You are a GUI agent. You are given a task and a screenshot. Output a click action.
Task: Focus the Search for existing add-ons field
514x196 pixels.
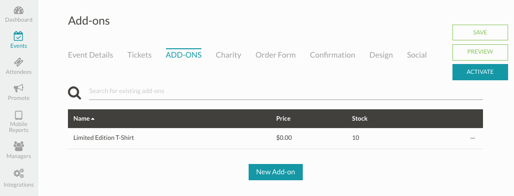[286, 91]
